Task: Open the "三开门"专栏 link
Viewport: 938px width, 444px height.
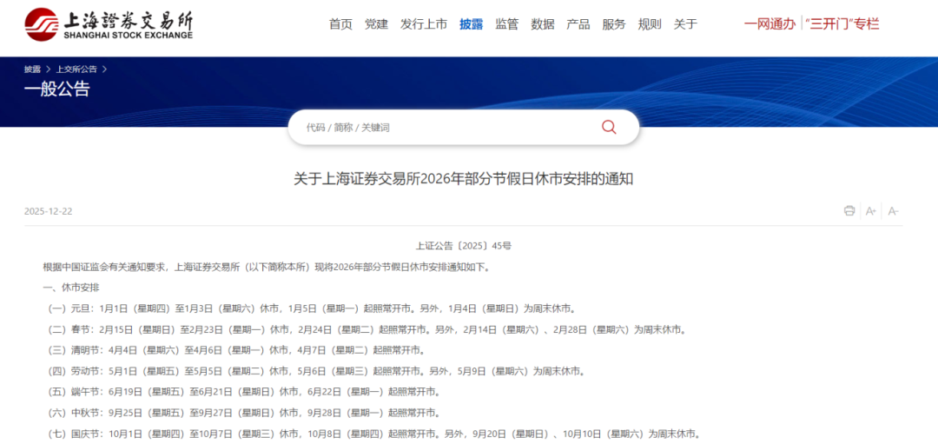Action: pyautogui.click(x=842, y=24)
